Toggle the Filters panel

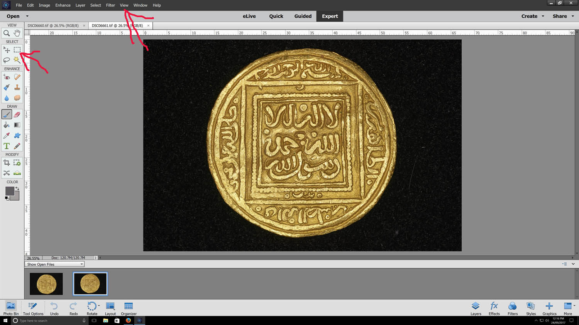pos(513,308)
